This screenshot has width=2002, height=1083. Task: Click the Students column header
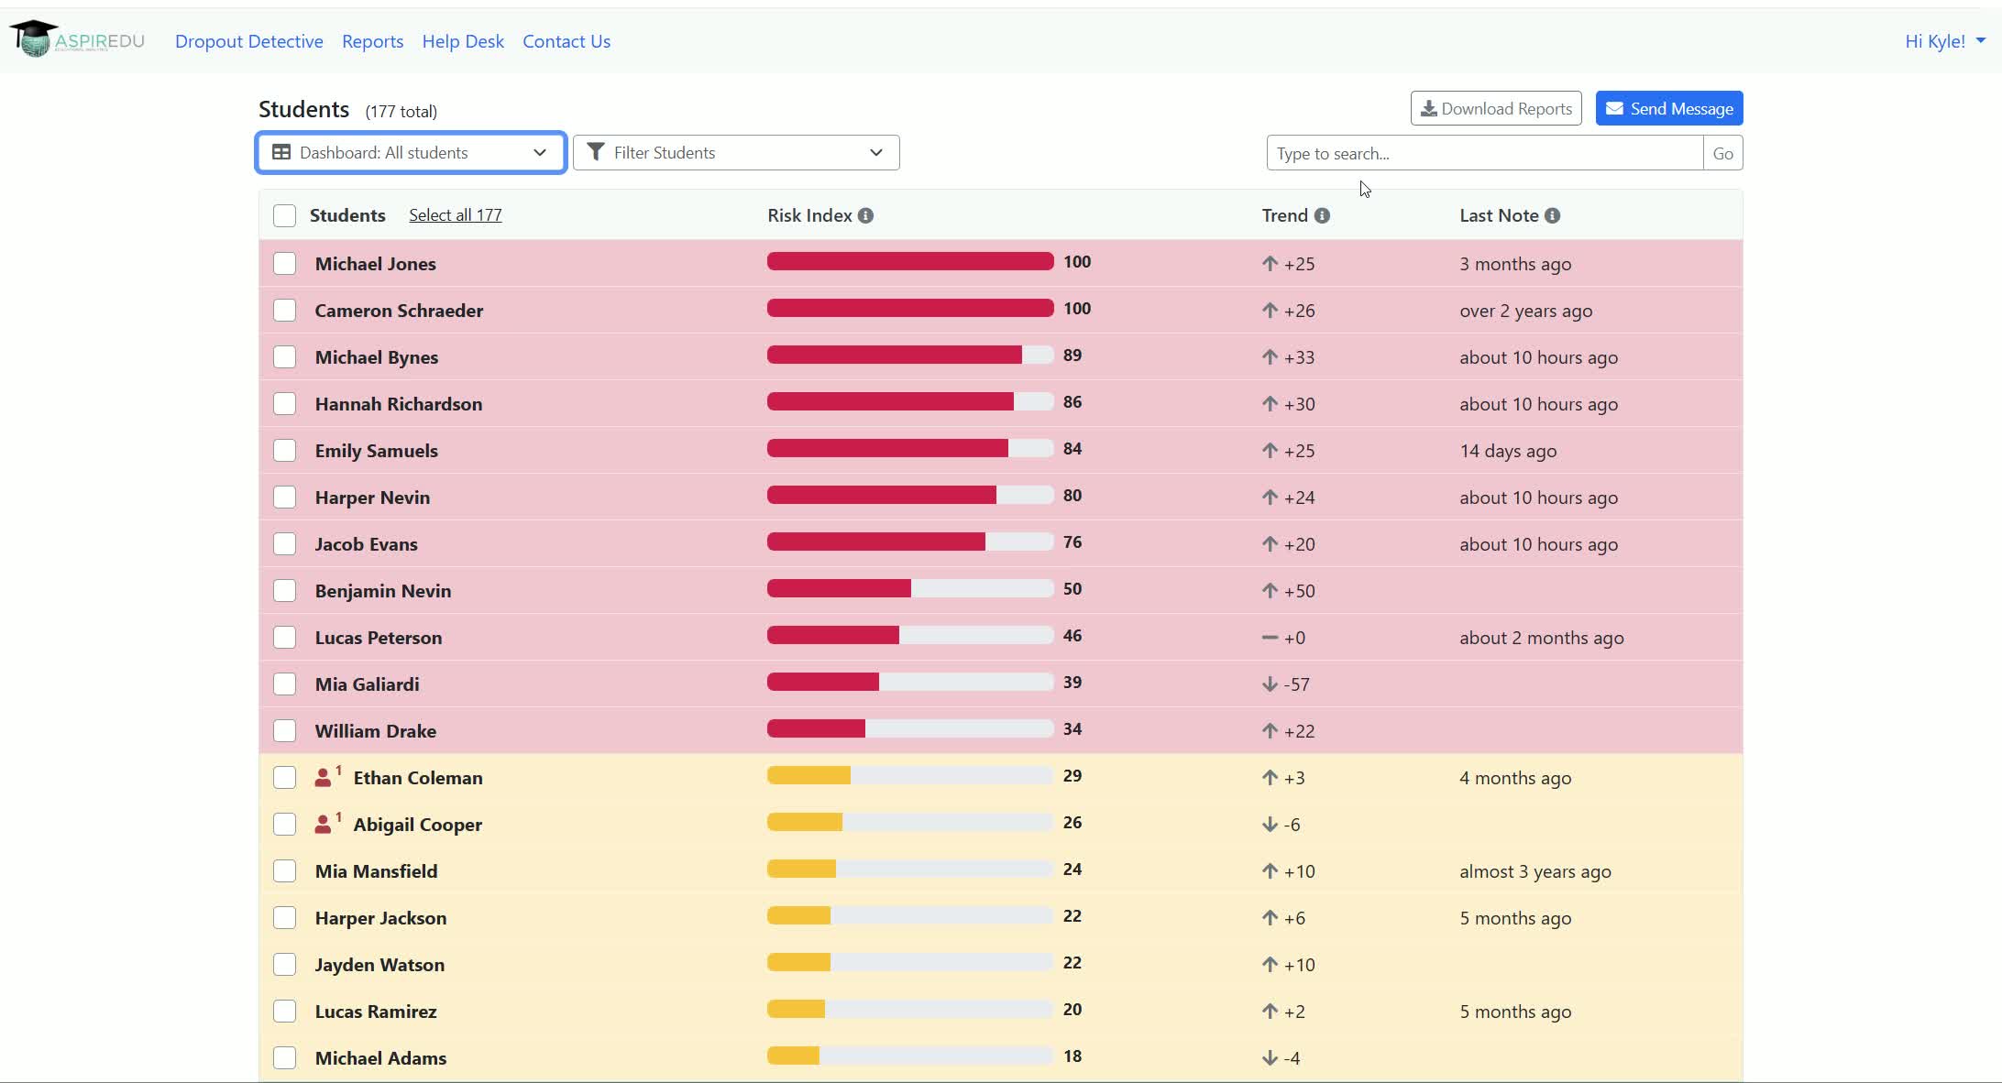click(347, 215)
